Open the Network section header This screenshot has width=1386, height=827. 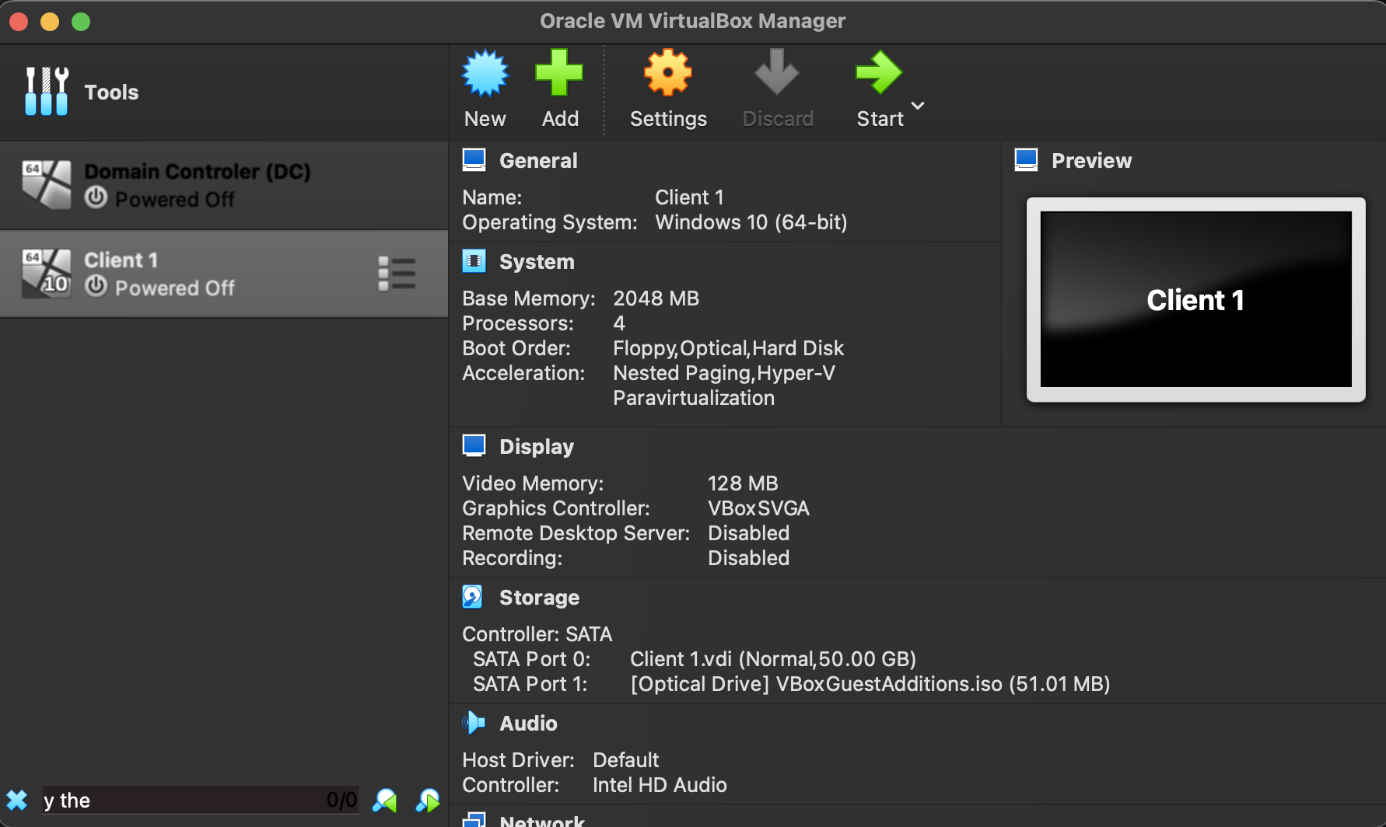pos(542,821)
